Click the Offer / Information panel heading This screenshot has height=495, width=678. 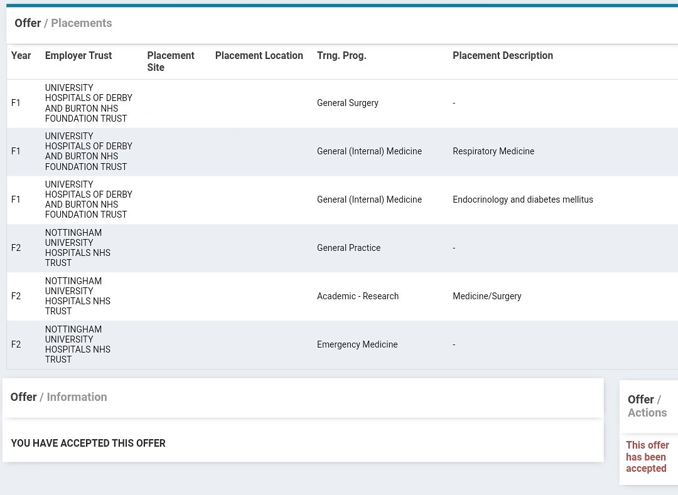click(x=59, y=397)
